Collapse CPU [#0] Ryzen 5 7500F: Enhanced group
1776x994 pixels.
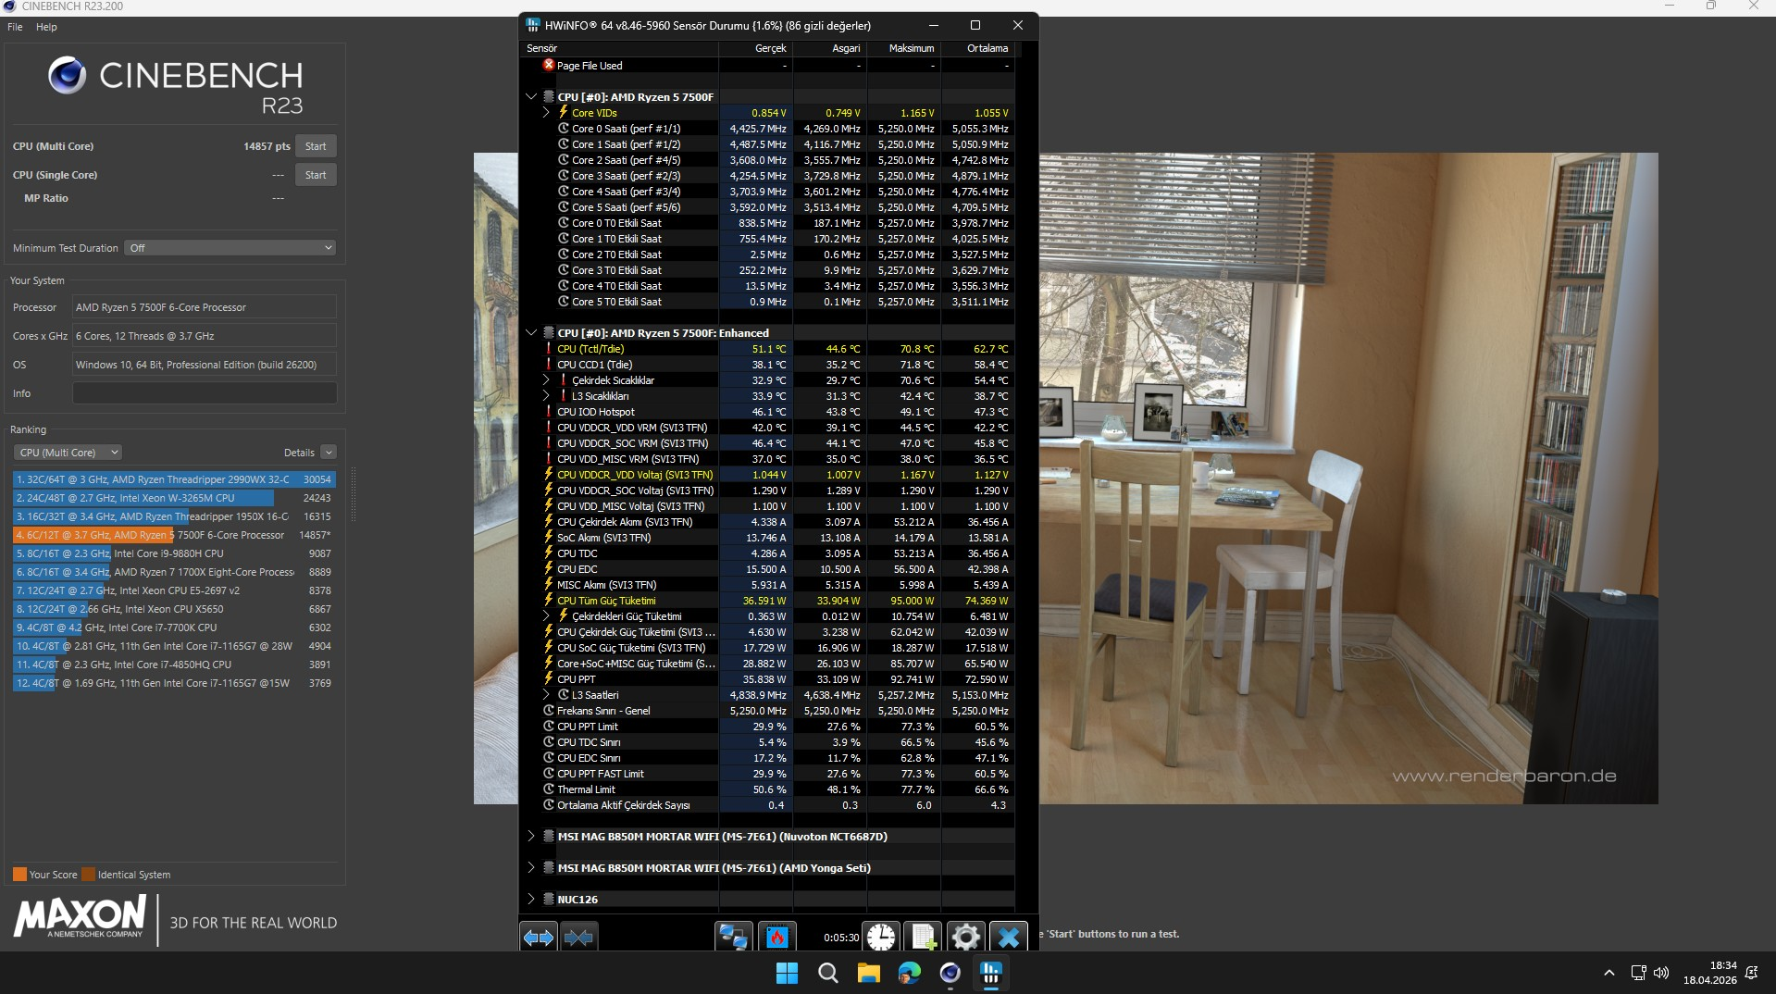point(531,332)
